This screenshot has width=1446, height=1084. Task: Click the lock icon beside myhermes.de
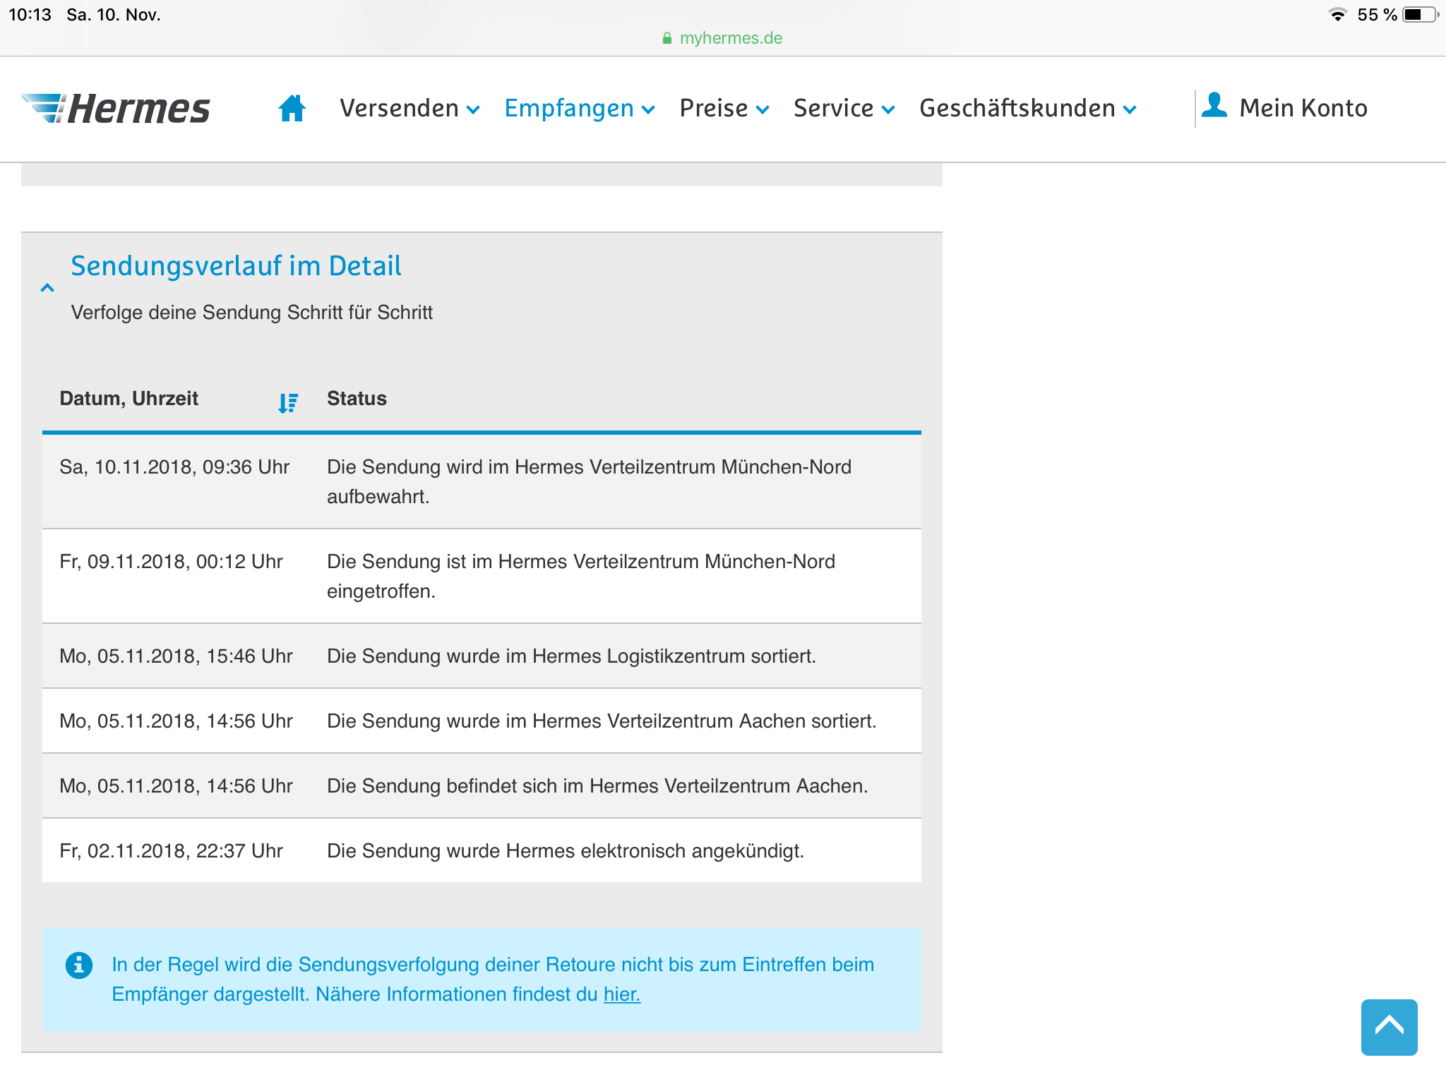click(x=667, y=38)
